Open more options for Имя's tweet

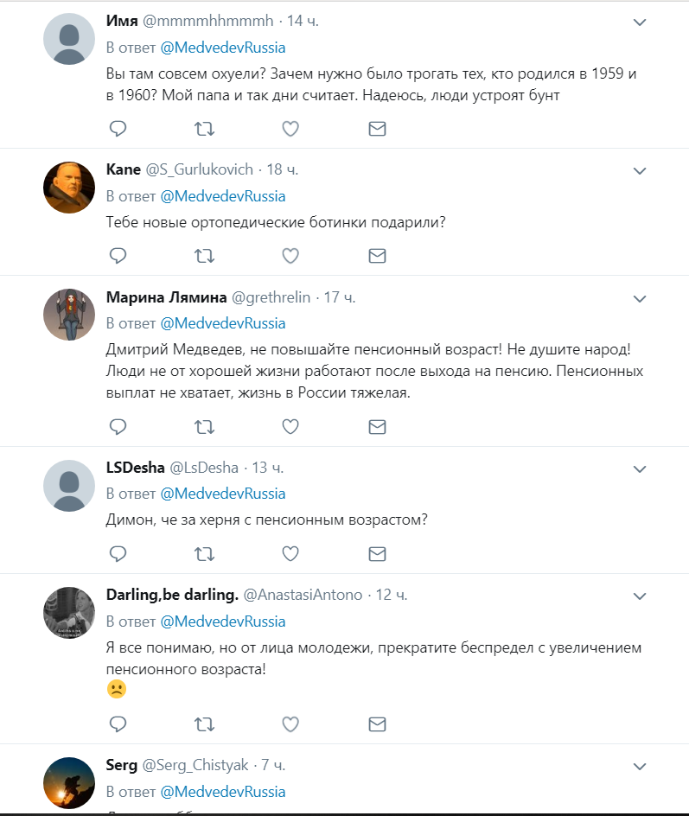point(640,22)
